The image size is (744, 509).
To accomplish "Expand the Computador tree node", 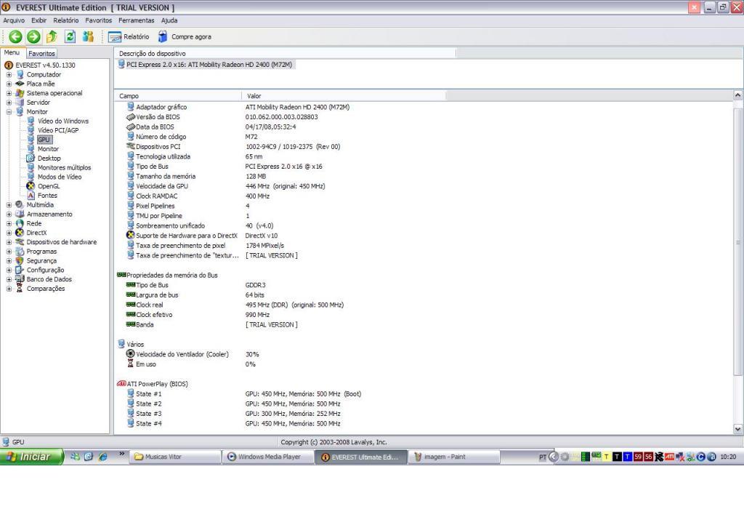I will pyautogui.click(x=9, y=75).
